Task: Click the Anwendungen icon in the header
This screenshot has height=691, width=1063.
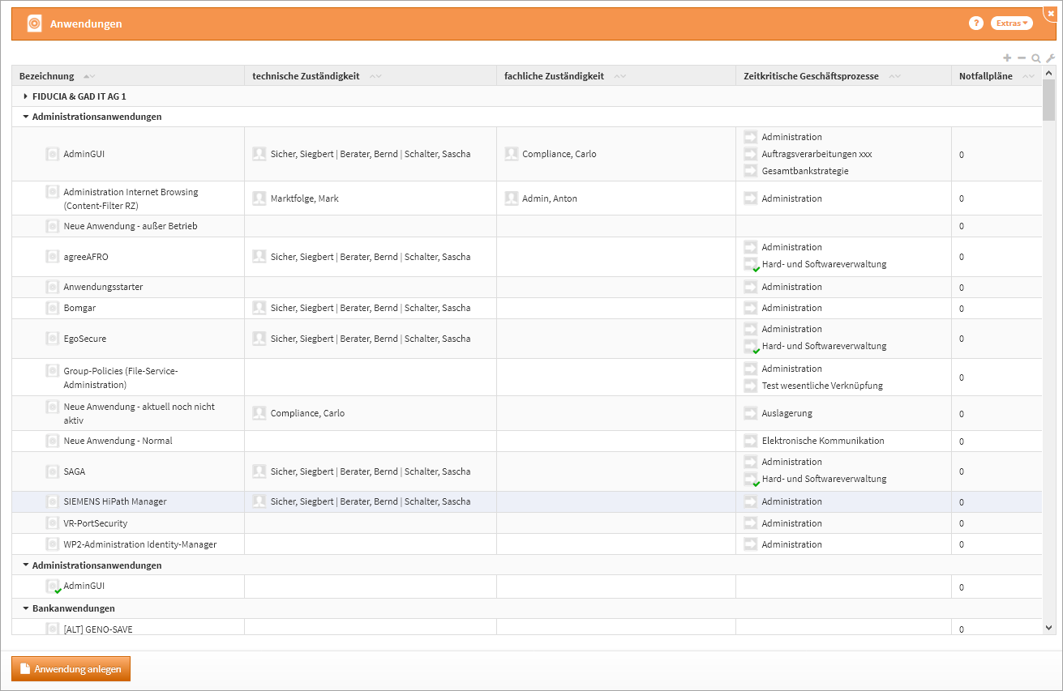Action: pos(34,23)
